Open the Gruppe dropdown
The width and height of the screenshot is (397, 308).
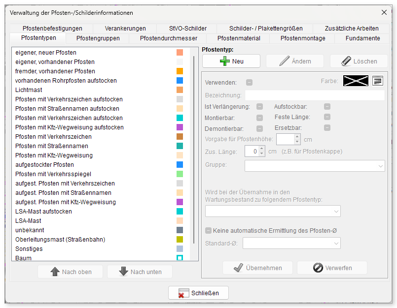point(315,166)
